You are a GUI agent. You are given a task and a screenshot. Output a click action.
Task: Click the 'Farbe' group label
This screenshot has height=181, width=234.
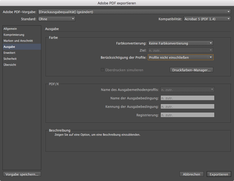click(x=53, y=38)
